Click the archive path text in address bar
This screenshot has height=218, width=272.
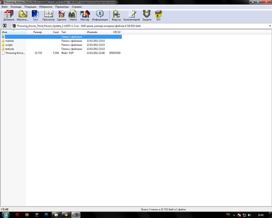[79, 26]
